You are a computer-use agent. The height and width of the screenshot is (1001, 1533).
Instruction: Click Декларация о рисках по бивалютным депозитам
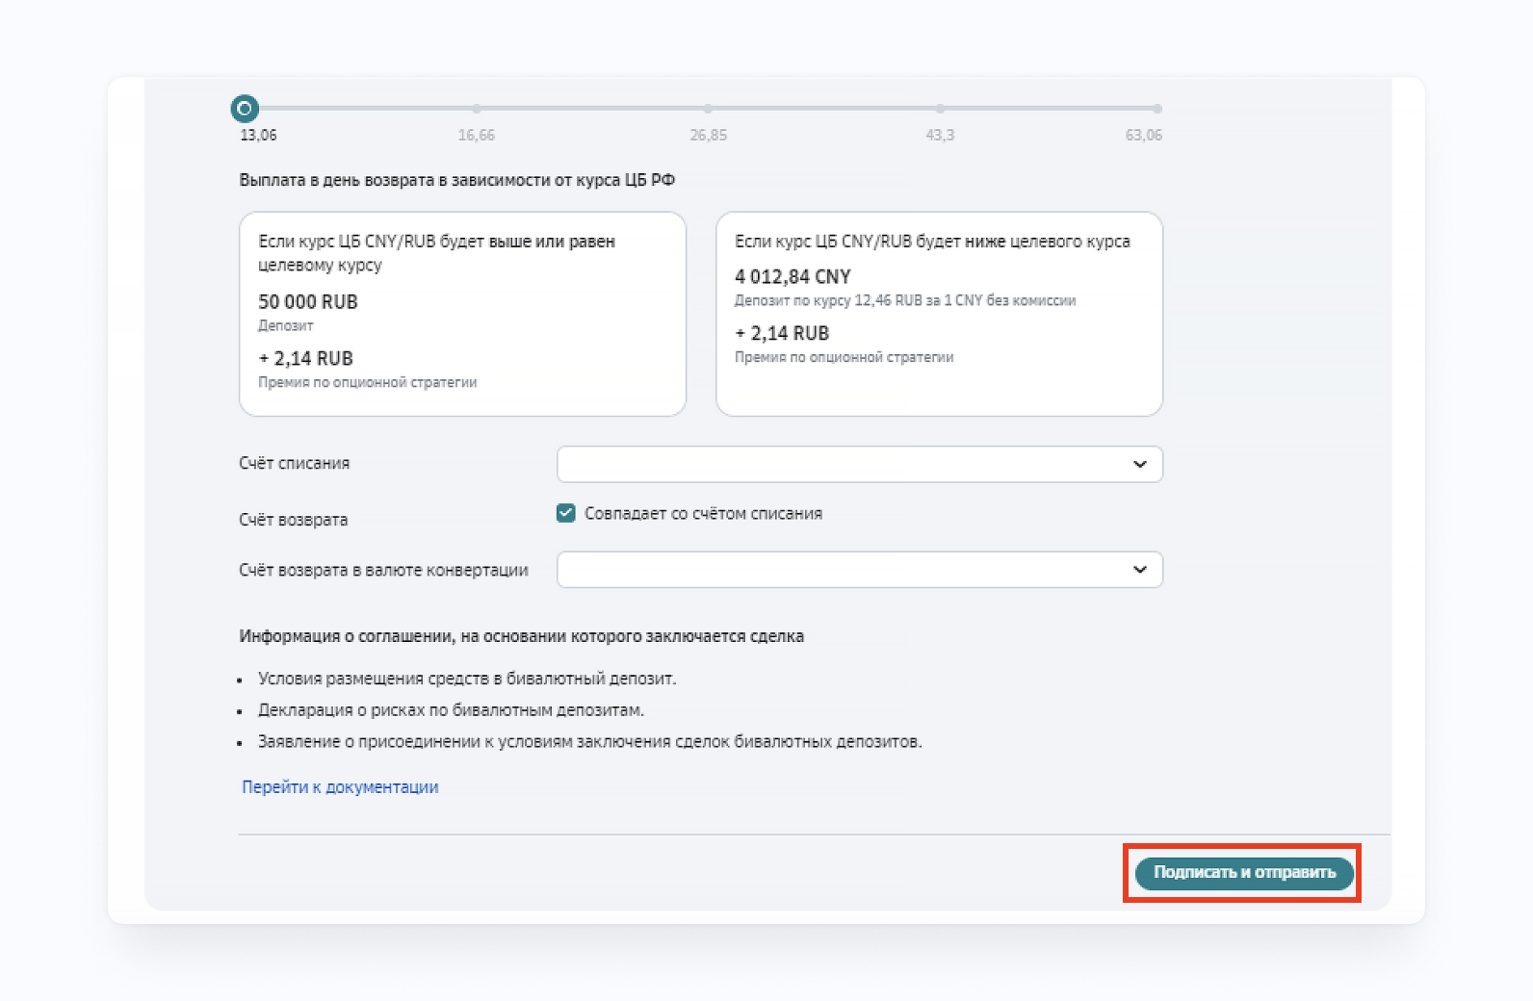[x=451, y=710]
